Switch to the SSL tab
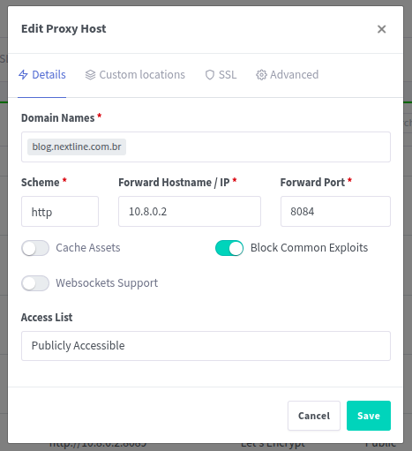The image size is (412, 451). tap(221, 75)
